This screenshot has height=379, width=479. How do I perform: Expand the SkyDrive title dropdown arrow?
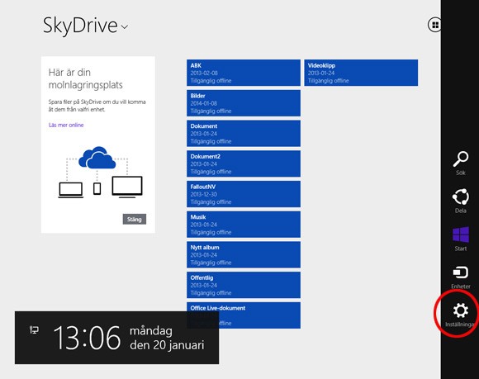click(125, 26)
